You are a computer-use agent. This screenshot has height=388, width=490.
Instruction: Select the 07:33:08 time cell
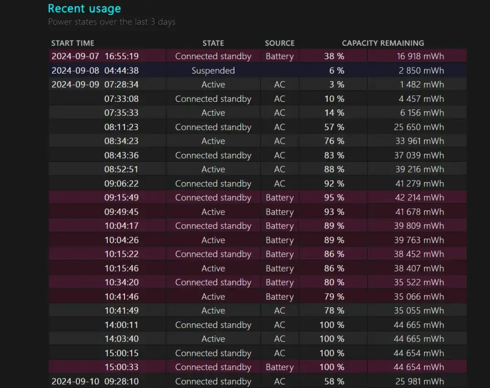tap(121, 99)
